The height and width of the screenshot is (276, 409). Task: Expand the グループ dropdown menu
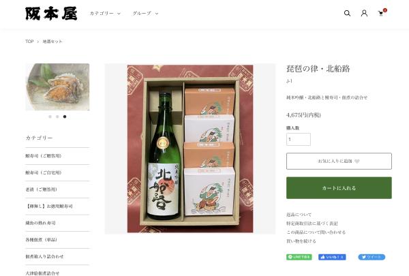[145, 14]
